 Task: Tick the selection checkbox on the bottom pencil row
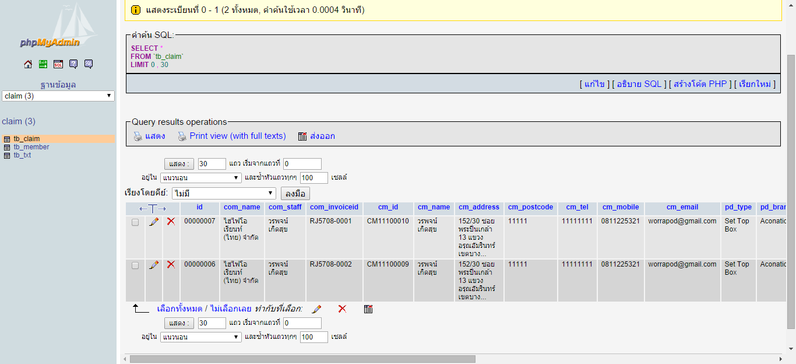135,307
